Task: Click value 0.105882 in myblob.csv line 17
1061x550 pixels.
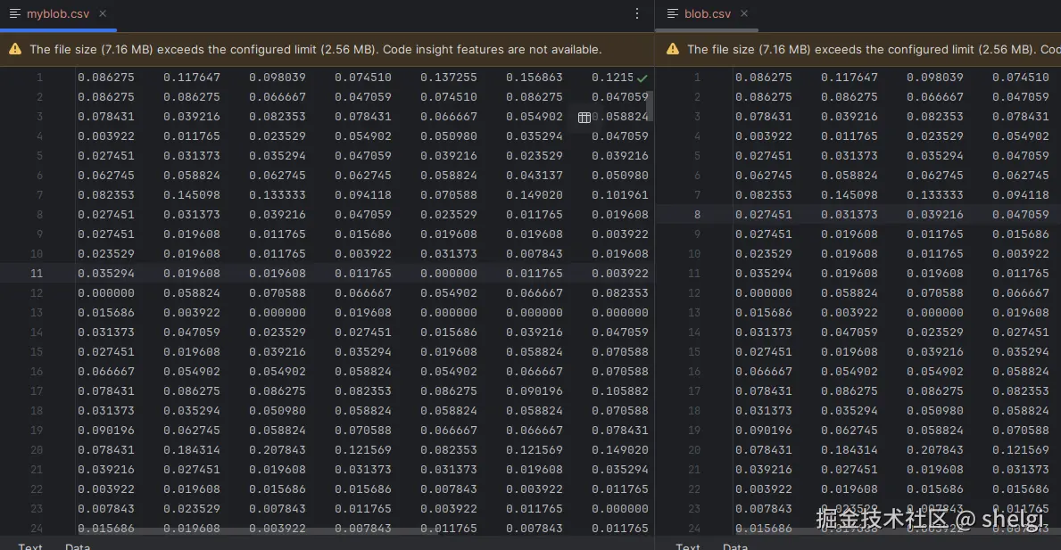Action: 620,391
